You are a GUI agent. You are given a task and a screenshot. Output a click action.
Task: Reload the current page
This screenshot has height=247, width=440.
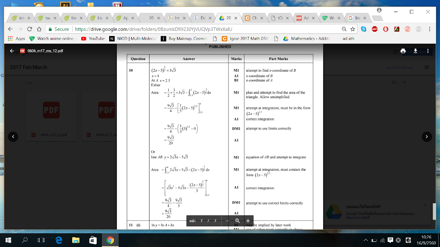[x=29, y=29]
